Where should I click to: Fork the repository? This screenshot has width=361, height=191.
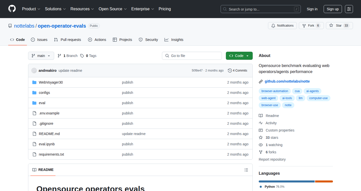(x=311, y=26)
